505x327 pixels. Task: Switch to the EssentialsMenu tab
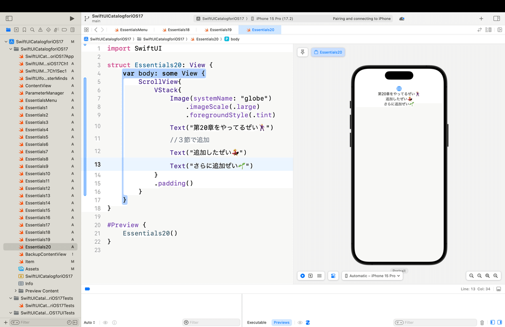[x=130, y=30]
